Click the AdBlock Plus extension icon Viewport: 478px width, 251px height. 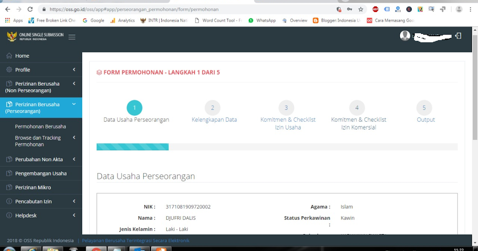(375, 9)
